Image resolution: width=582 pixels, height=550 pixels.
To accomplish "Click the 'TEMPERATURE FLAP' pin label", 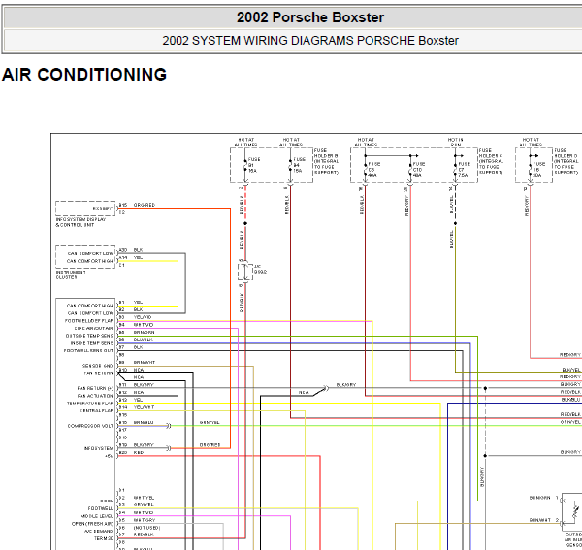I will 90,404.
